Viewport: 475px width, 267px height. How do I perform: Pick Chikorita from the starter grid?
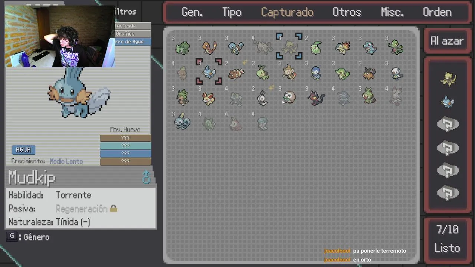316,47
